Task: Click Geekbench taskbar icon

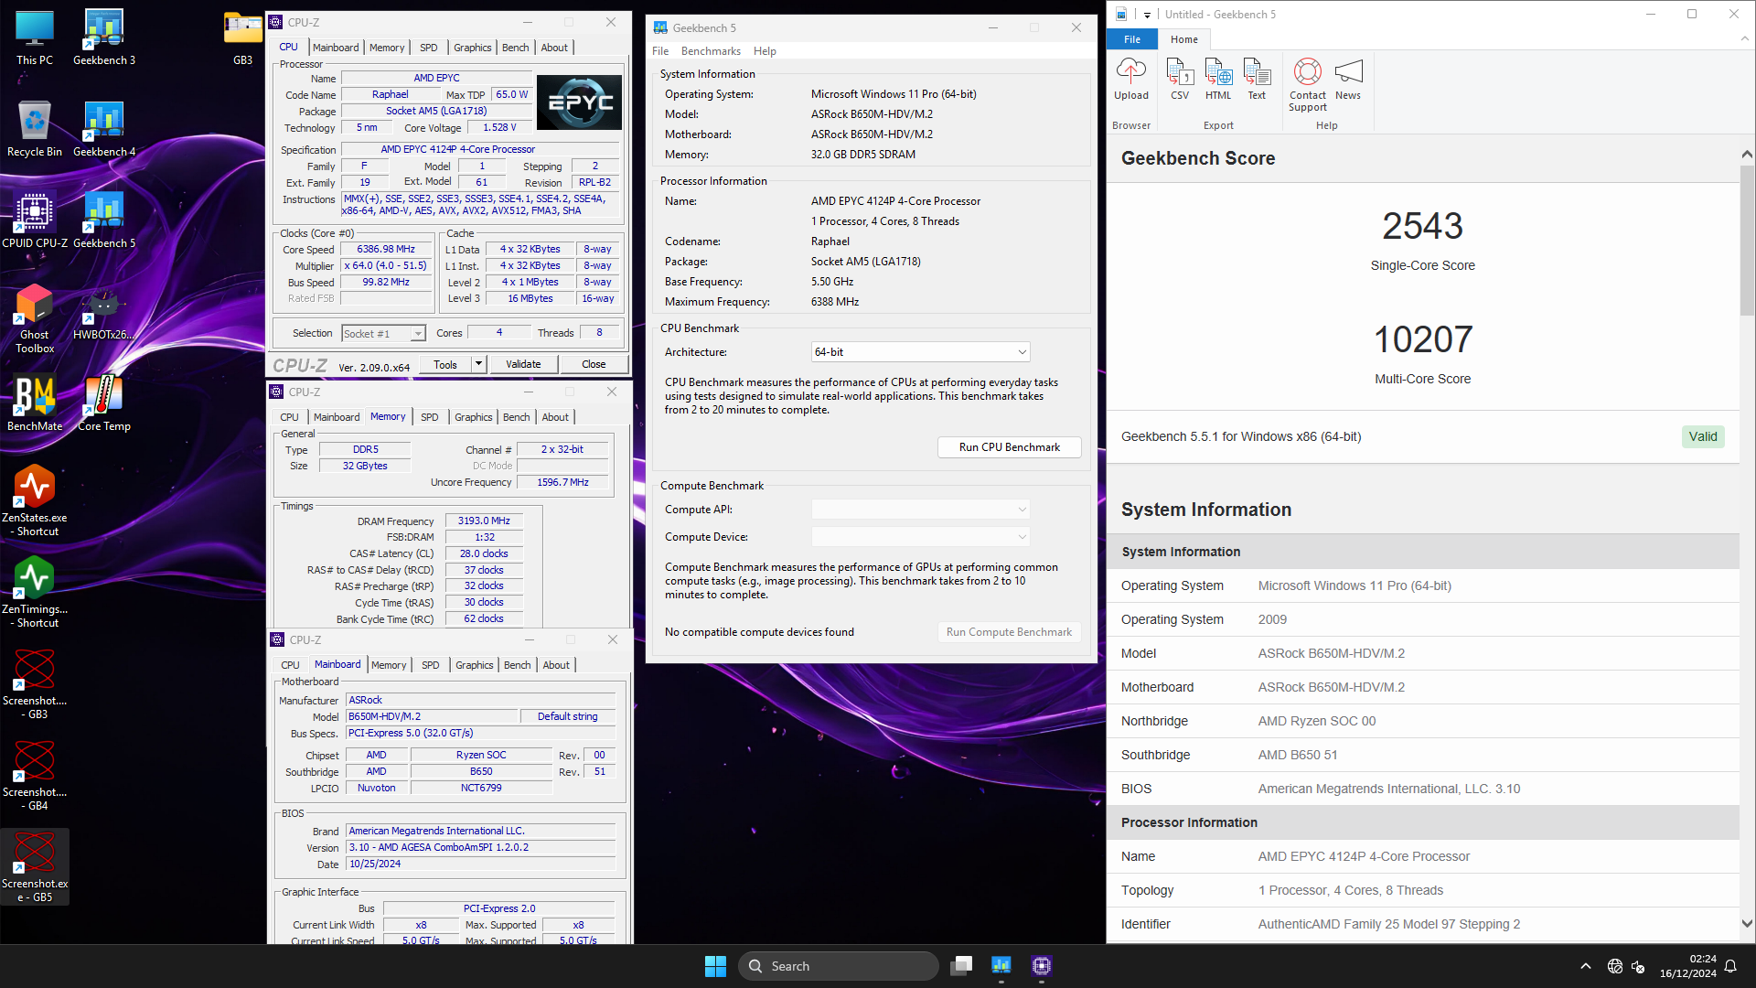Action: pyautogui.click(x=1001, y=966)
